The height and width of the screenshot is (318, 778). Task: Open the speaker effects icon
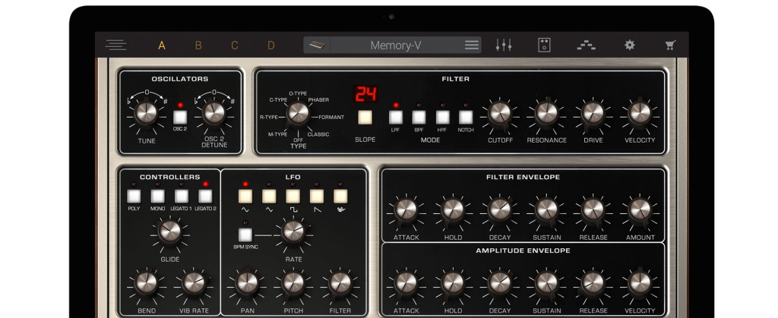pyautogui.click(x=544, y=45)
